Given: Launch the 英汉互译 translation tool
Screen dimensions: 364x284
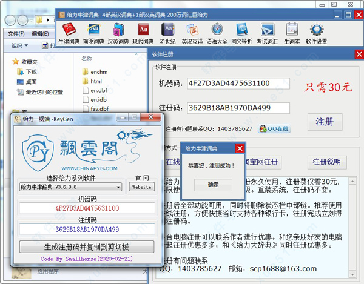Looking at the screenshot, I should tap(192, 31).
